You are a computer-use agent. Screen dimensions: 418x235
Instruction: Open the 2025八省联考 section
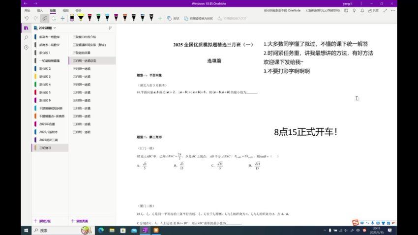point(50,132)
